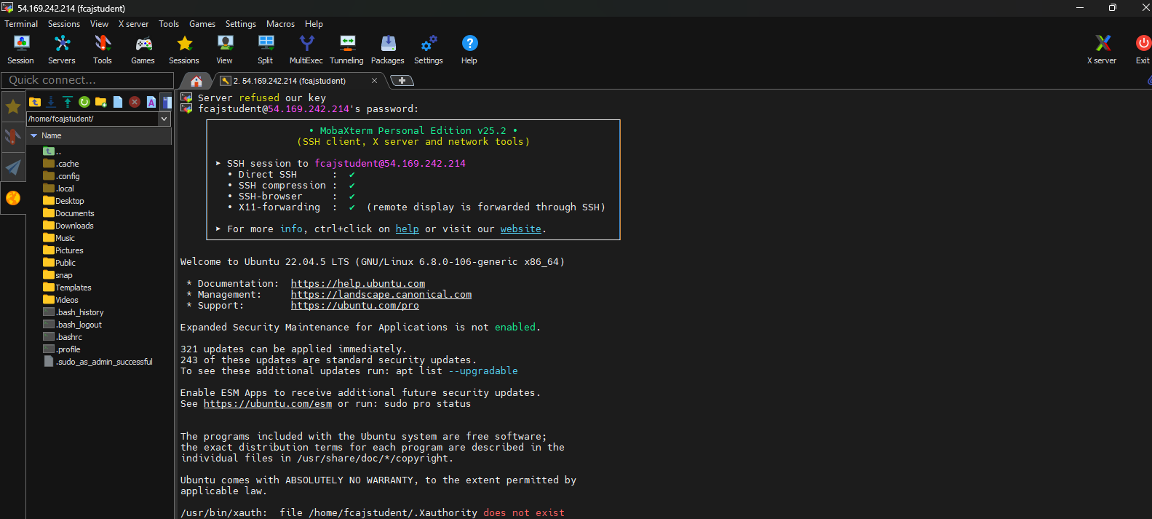Open Sessions star toolbar icon
Viewport: 1152px width, 519px height.
click(x=184, y=49)
